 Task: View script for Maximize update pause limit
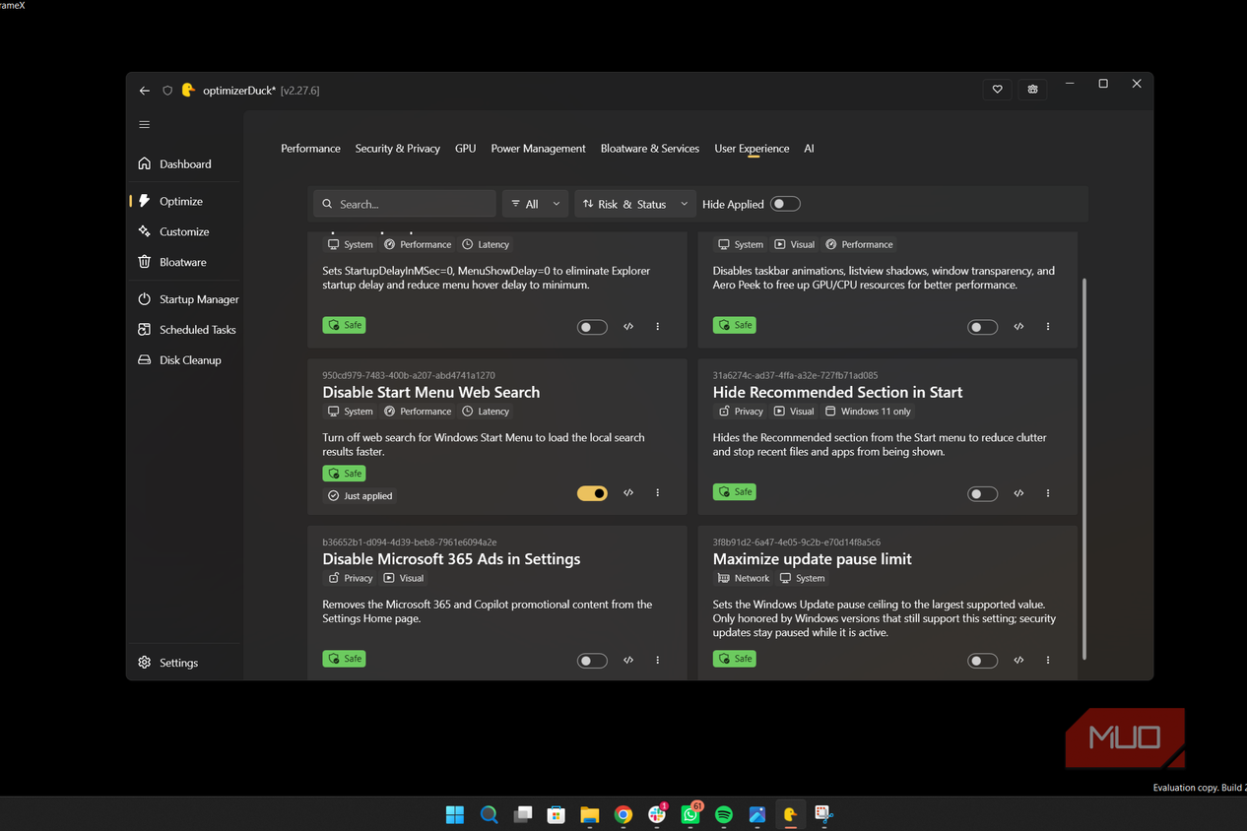(x=1018, y=661)
